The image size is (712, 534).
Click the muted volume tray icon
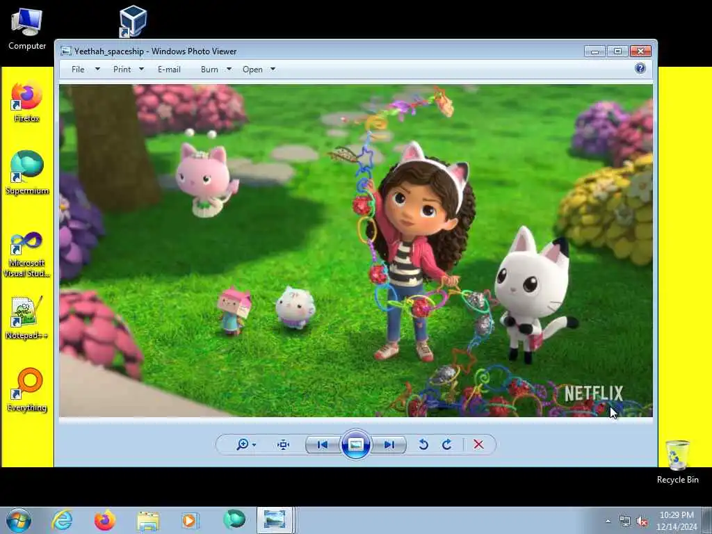click(642, 521)
